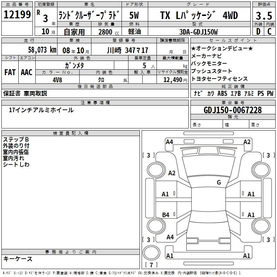Image resolution: width=277 pixels, height=277 pixels.
Task: Click chassis number GDJ150-0067228
Action: pos(232,110)
